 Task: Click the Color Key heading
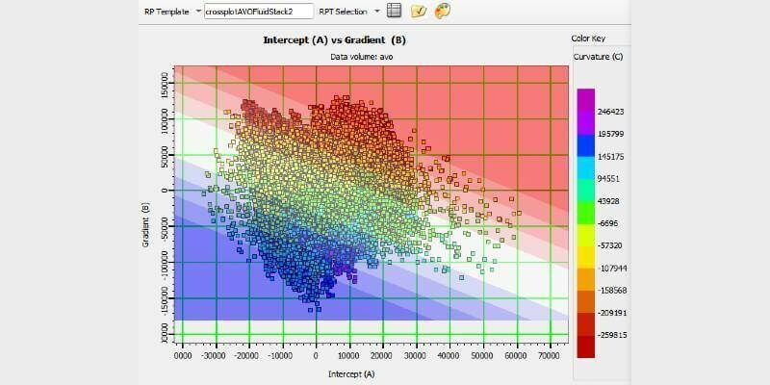coord(588,38)
